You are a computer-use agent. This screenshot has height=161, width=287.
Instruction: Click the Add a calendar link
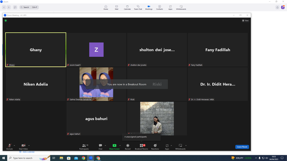tap(27, 152)
